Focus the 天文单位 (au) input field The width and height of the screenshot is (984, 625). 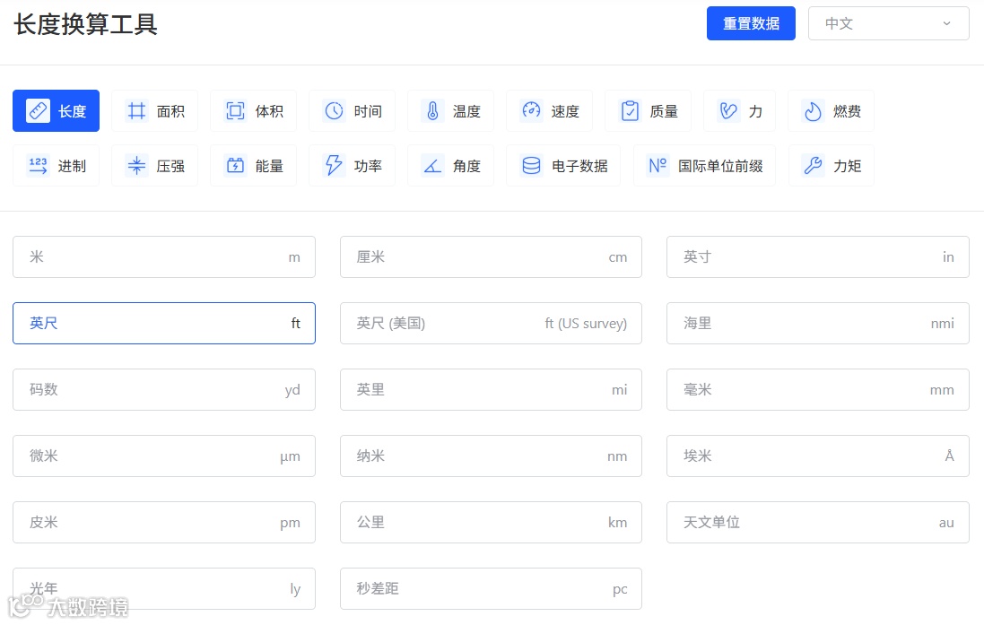pyautogui.click(x=818, y=522)
